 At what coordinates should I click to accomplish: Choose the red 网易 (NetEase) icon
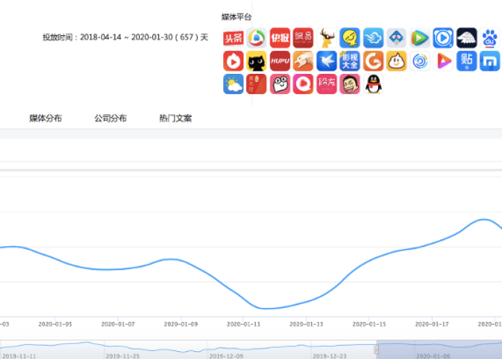pos(303,38)
